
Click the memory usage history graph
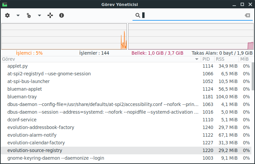pos(191,36)
